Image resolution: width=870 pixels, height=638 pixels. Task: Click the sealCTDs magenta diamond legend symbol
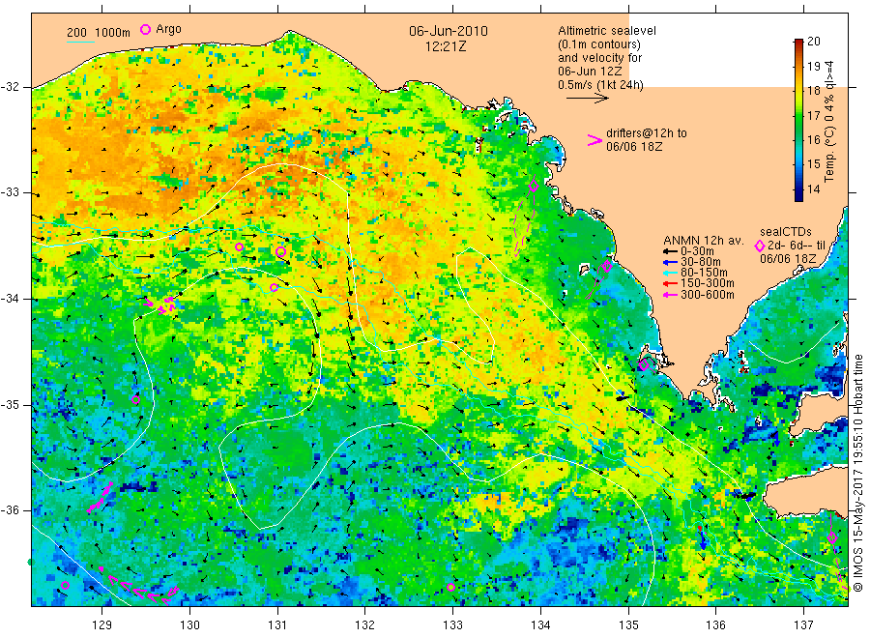pos(760,246)
